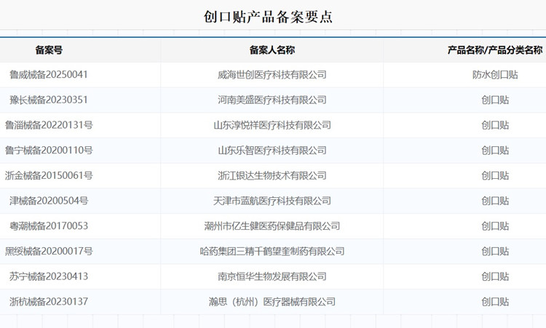Click the 备案人名称 column header
The width and height of the screenshot is (546, 328).
(272, 50)
